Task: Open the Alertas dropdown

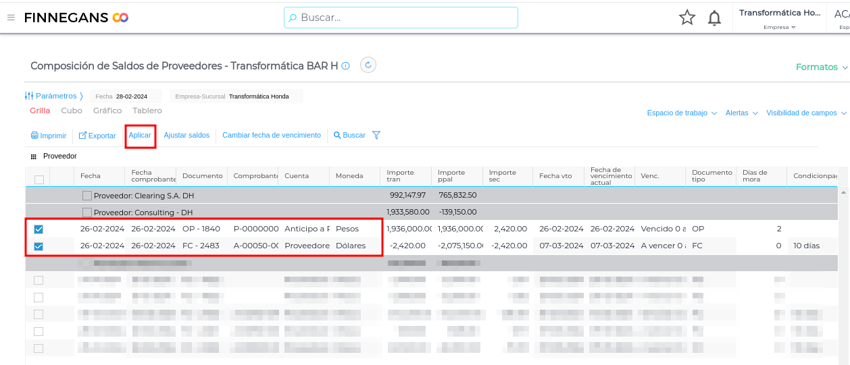Action: pyautogui.click(x=742, y=113)
